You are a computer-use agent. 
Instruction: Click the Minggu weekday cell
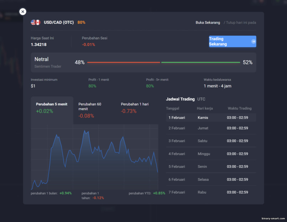pyautogui.click(x=204, y=154)
